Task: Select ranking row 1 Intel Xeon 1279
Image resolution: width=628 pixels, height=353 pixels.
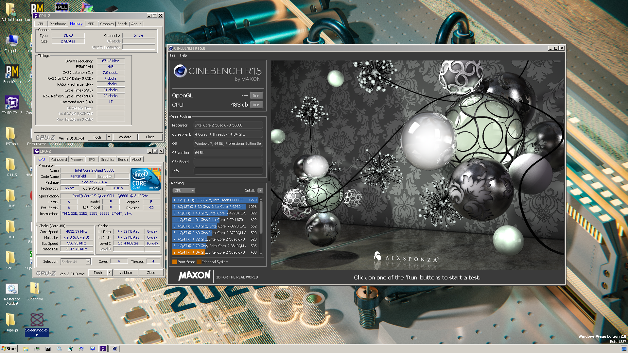Action: pyautogui.click(x=215, y=200)
